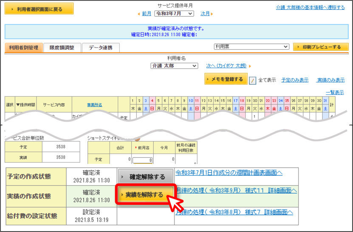Screen dimensions: 353x232
Task: Click the メモを登録する button
Action: point(226,79)
